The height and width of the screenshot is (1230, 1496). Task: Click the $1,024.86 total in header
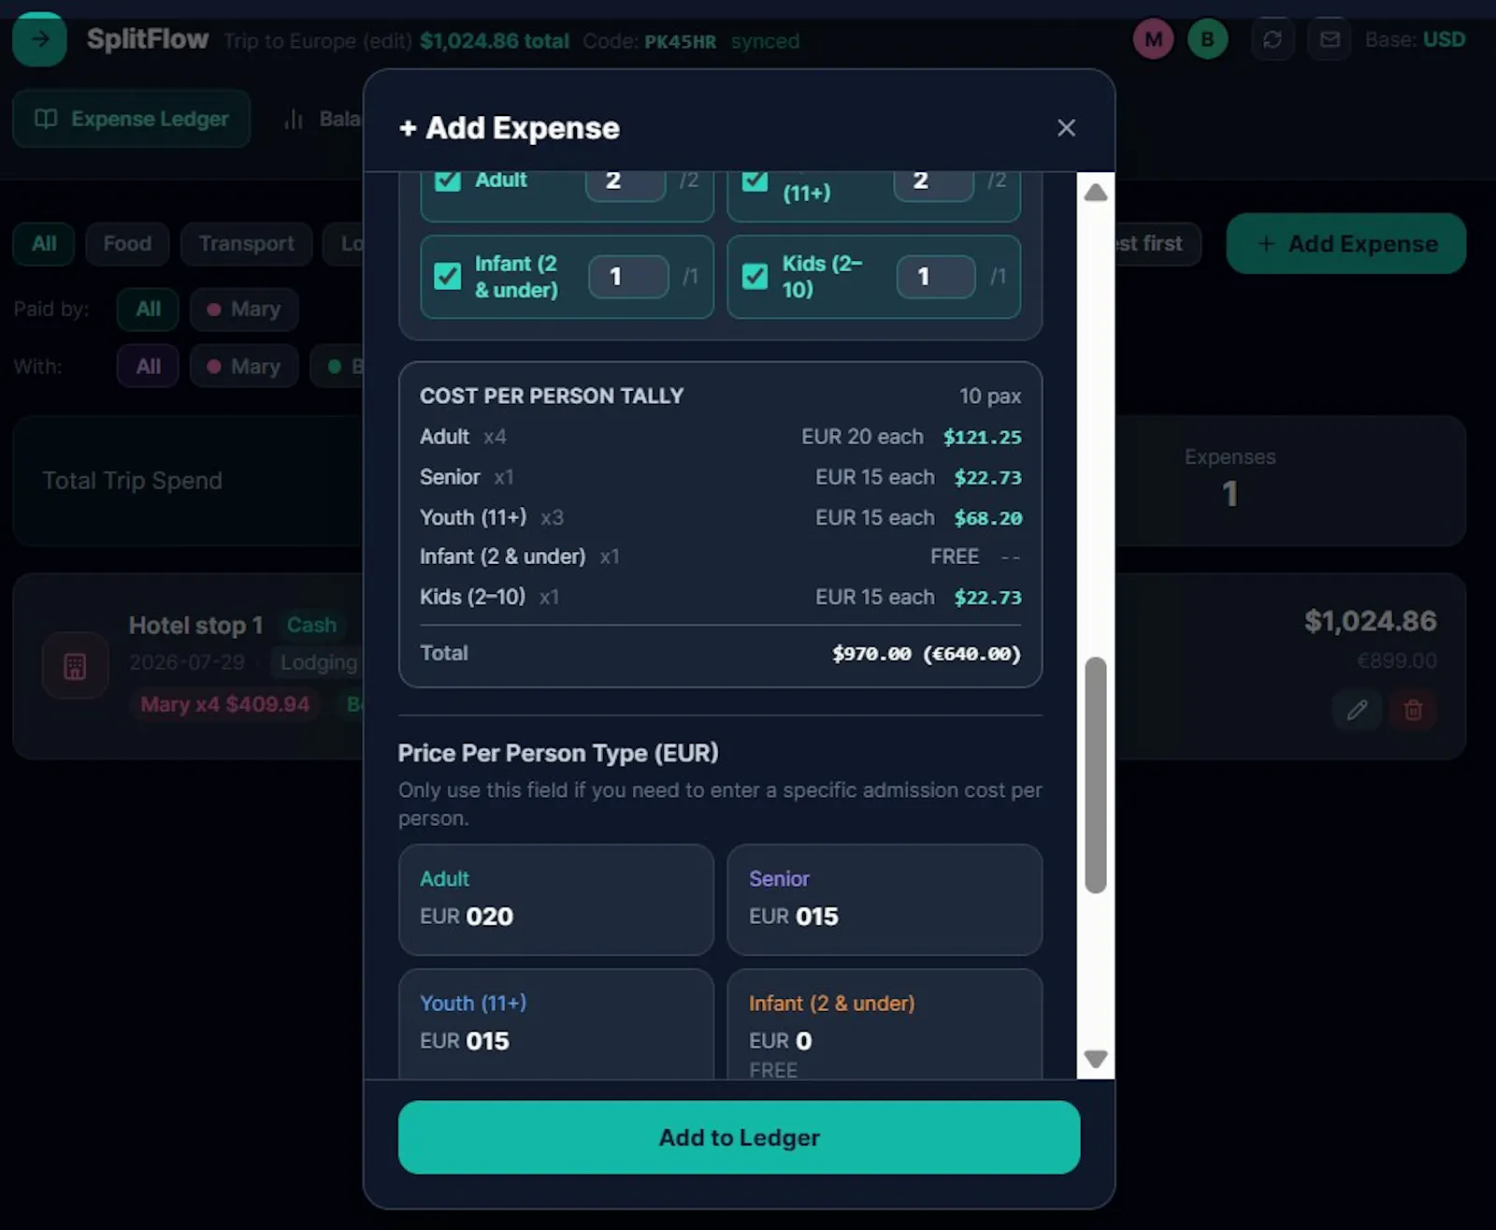point(495,41)
